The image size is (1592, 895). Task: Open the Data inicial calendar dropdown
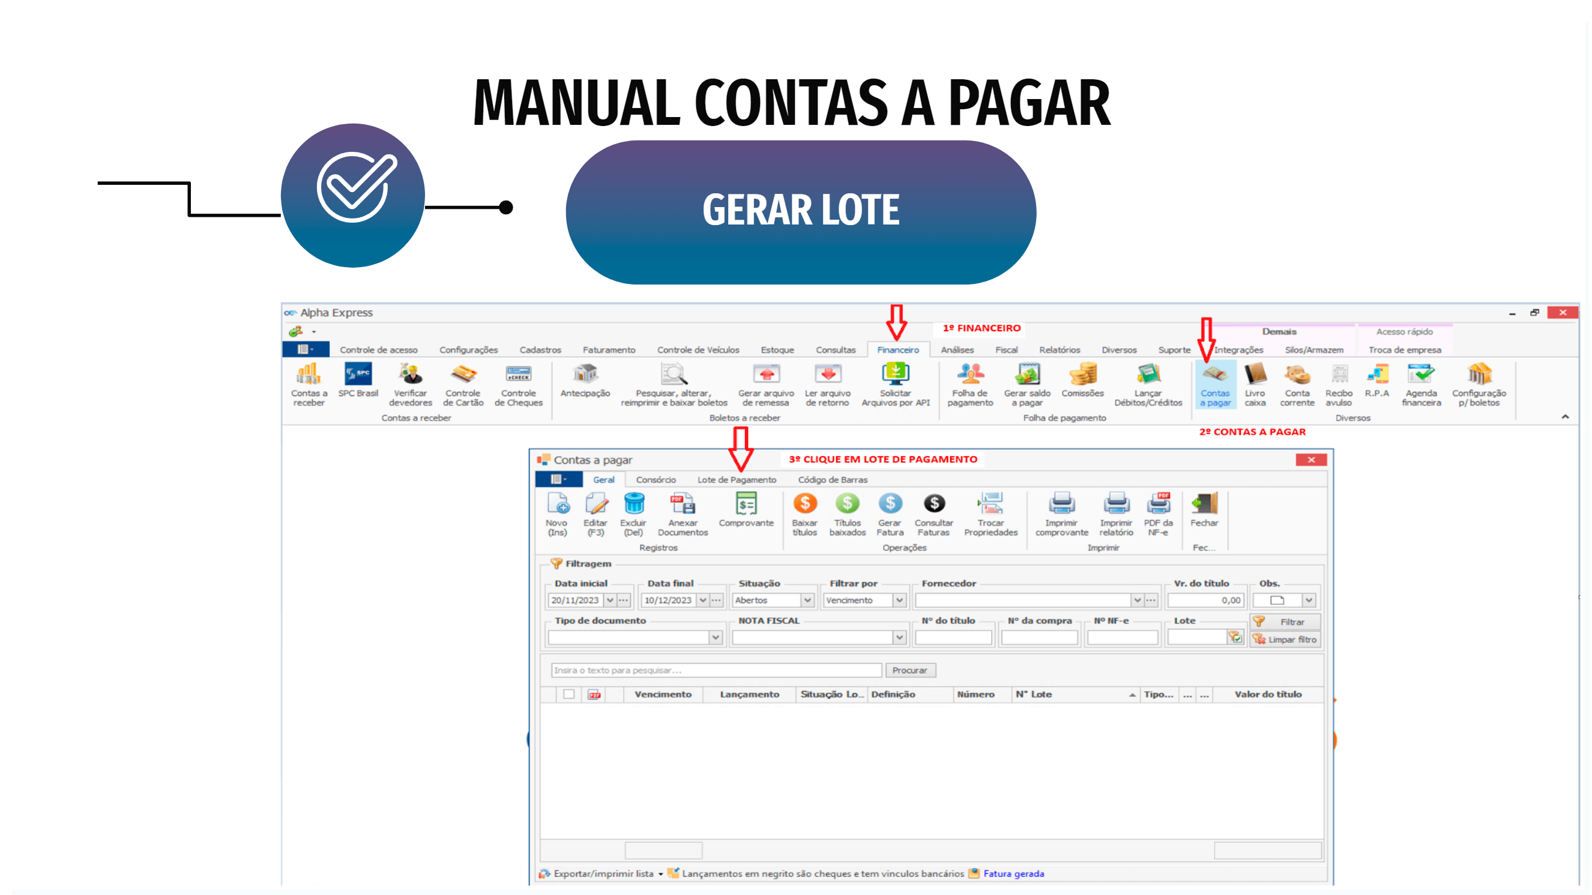(609, 600)
